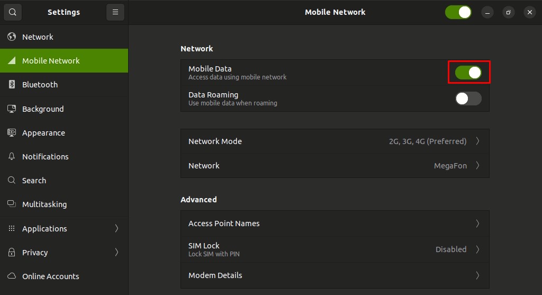Open Modem Details

click(x=335, y=275)
